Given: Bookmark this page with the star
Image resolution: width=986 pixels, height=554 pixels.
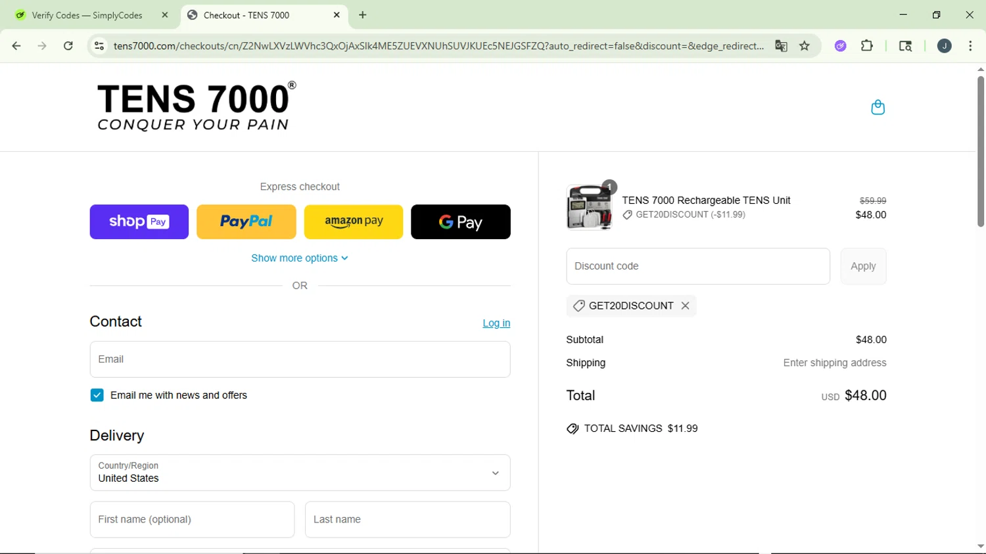Looking at the screenshot, I should tap(805, 46).
